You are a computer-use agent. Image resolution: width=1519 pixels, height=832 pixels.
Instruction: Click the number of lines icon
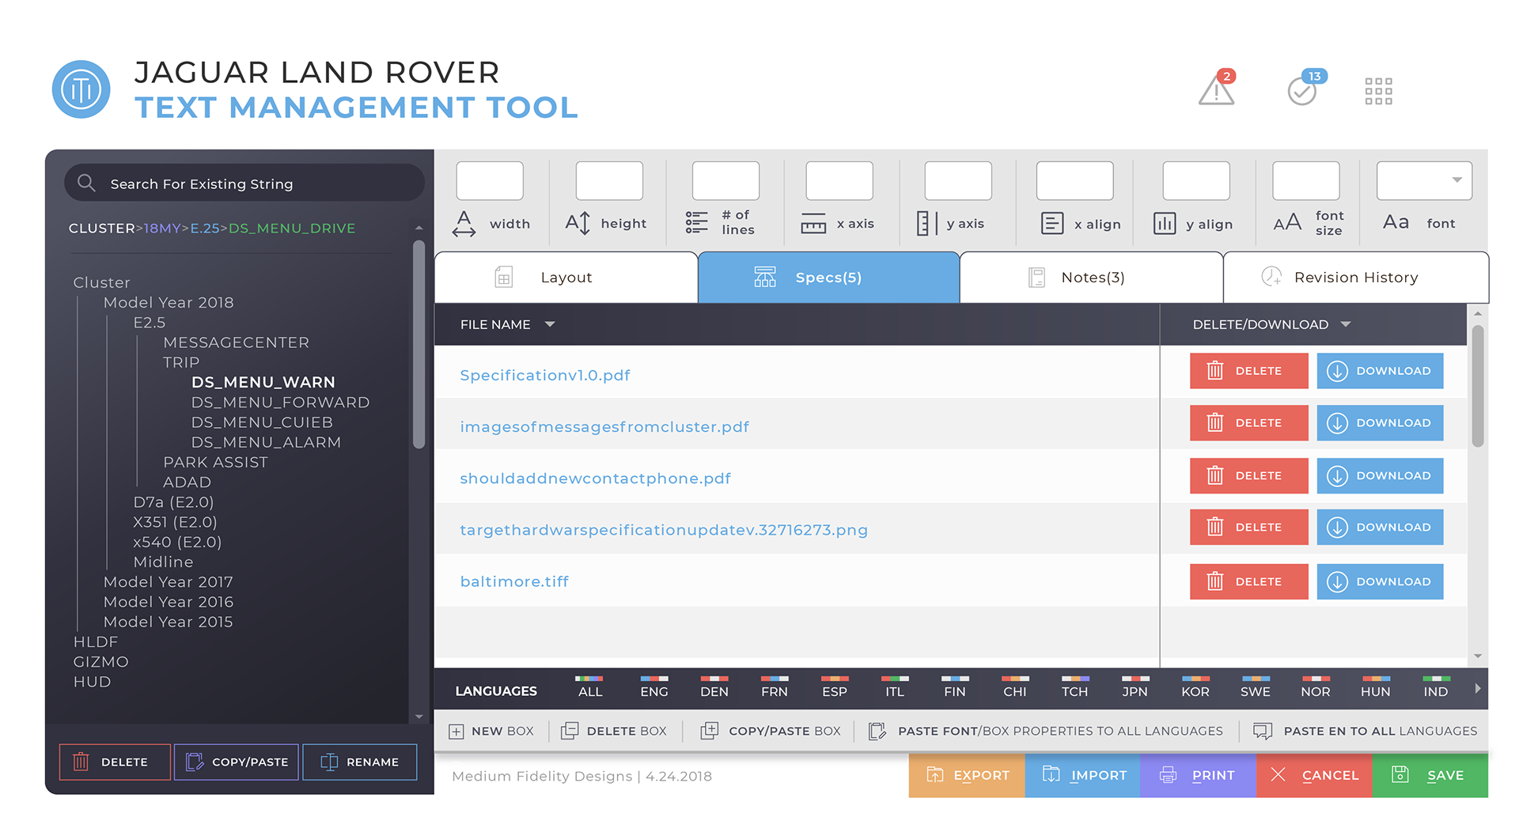pyautogui.click(x=696, y=222)
